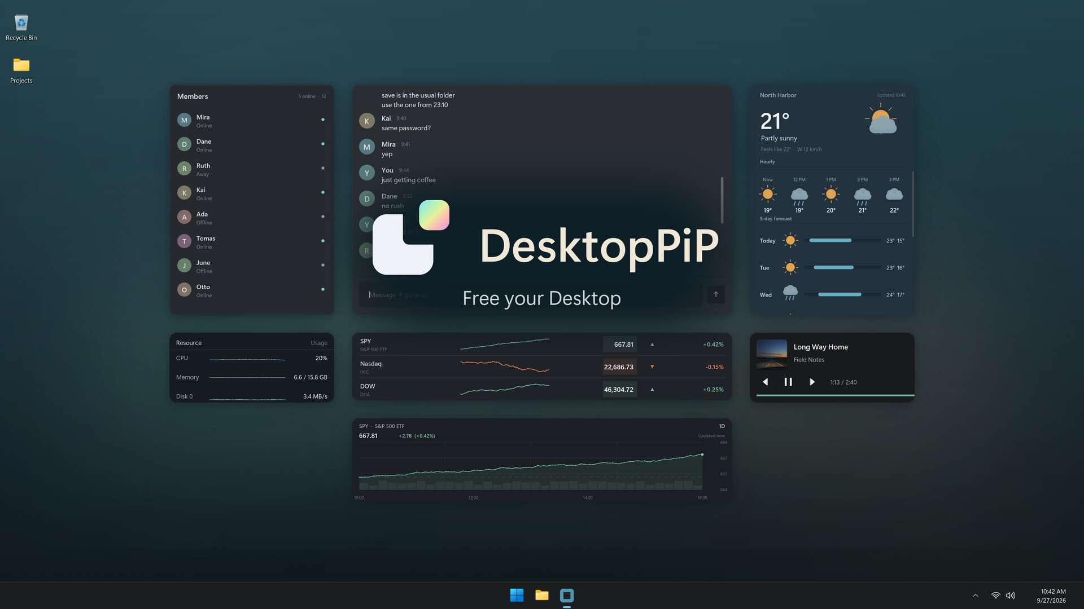1084x609 pixels.
Task: Click the Wed forecast rain icon
Action: click(790, 293)
